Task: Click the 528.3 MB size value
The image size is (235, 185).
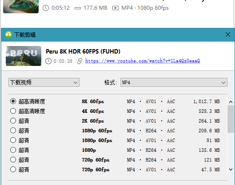Action: click(209, 111)
